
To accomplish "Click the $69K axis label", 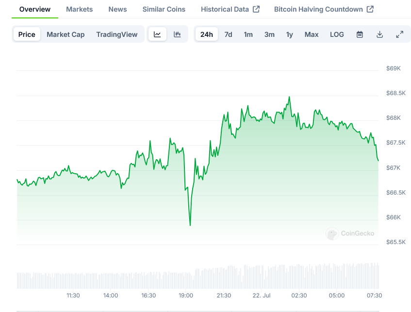I will tap(394, 68).
